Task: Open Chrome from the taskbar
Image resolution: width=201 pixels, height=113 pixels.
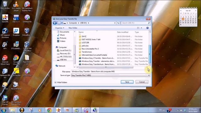Action: point(49,110)
